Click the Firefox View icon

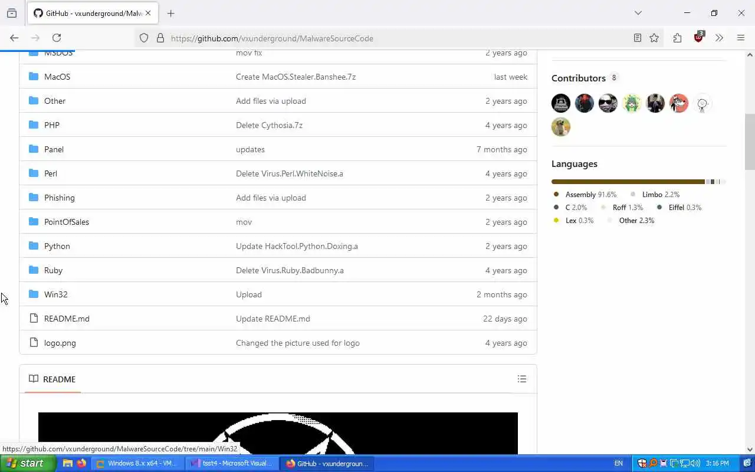coord(12,13)
